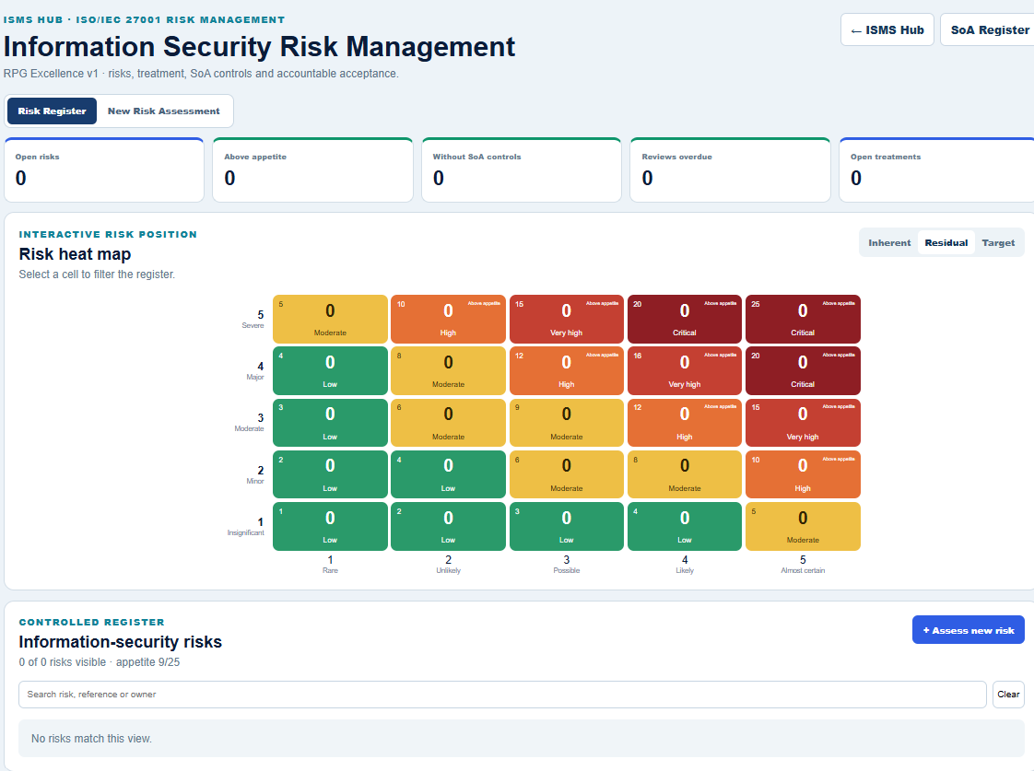Select cell Minor impact, Possible (6)
Screen dimensions: 1034x771
click(567, 474)
